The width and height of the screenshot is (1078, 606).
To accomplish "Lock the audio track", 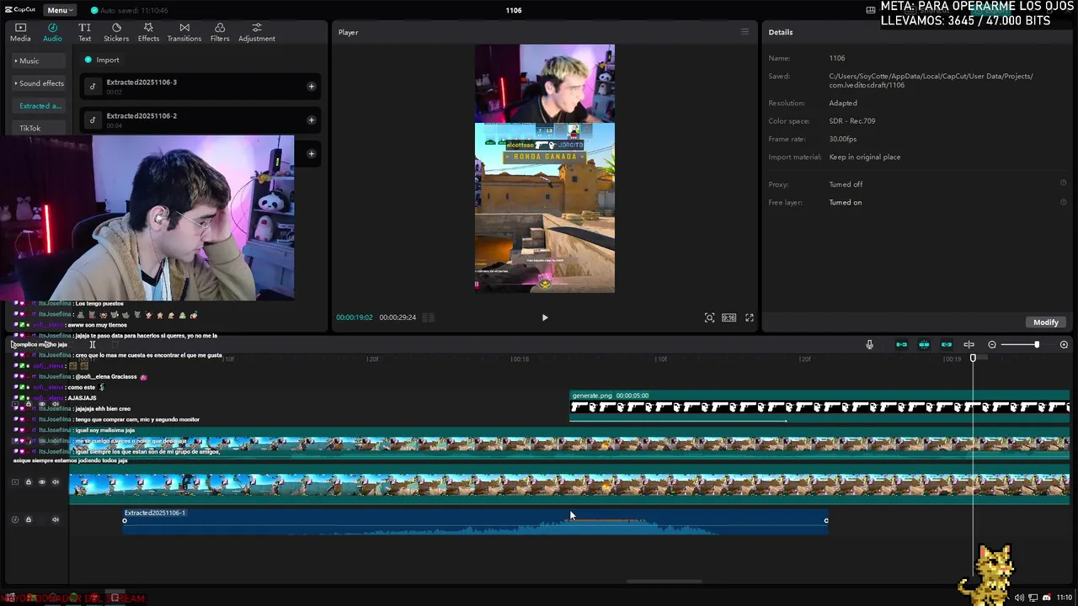I will (28, 519).
